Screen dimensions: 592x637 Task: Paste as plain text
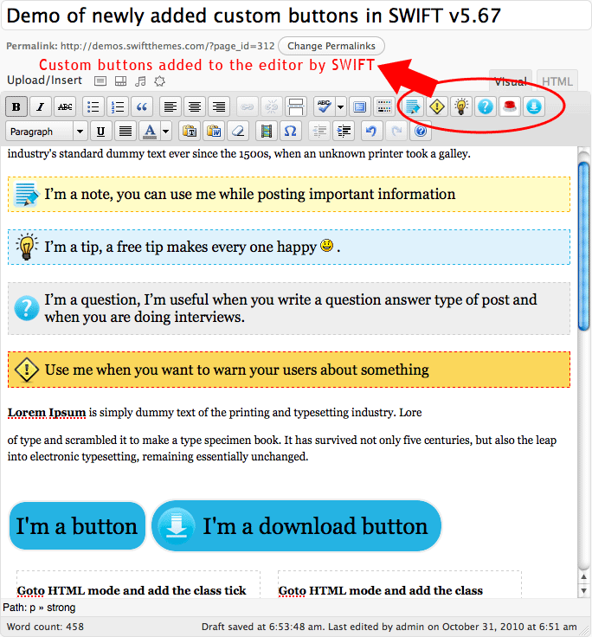pyautogui.click(x=190, y=132)
